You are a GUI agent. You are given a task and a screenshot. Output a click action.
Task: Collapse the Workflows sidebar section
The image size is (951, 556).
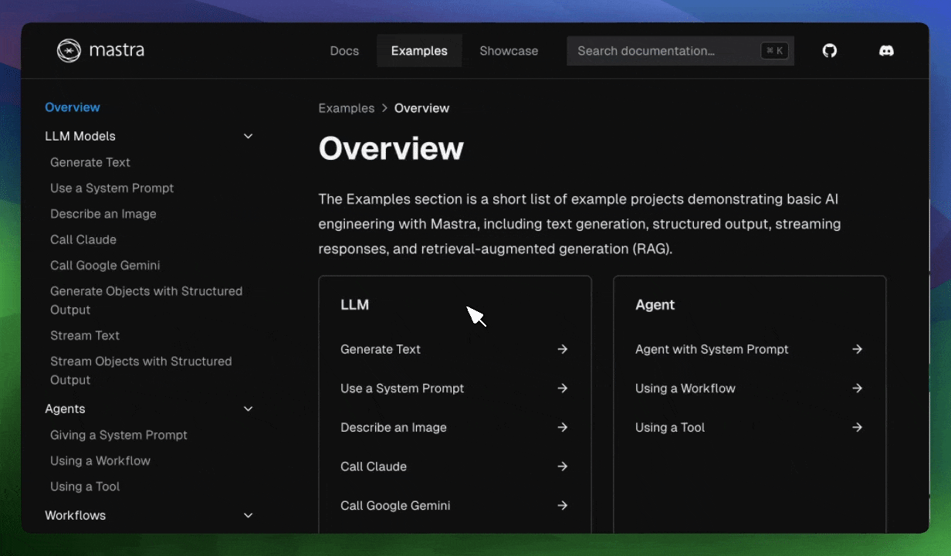click(x=249, y=515)
